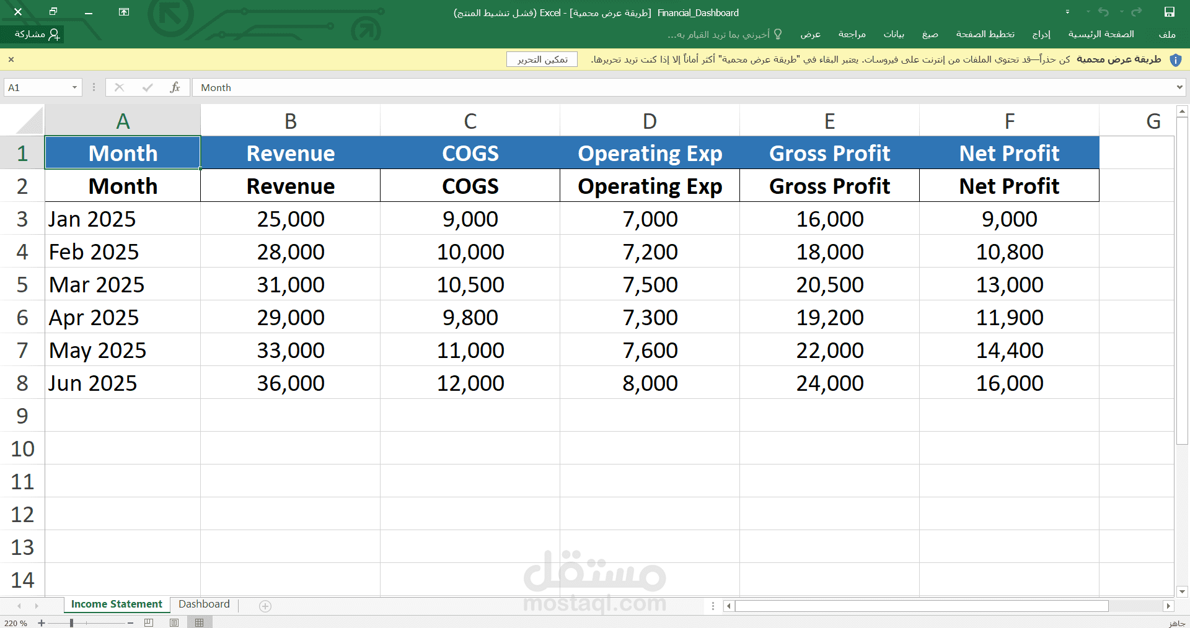Viewport: 1190px width, 628px height.
Task: Click the Tell Me lightbulb icon
Action: tap(777, 34)
